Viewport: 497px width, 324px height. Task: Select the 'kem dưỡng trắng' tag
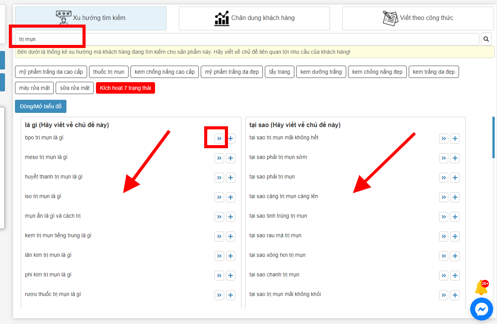click(x=321, y=72)
